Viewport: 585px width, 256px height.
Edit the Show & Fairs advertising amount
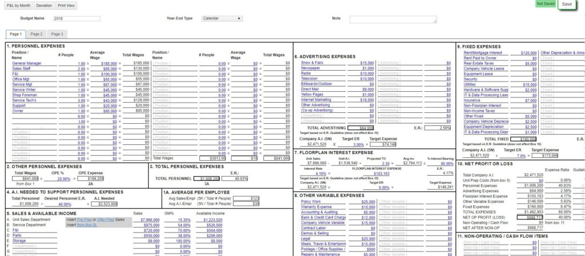click(361, 63)
